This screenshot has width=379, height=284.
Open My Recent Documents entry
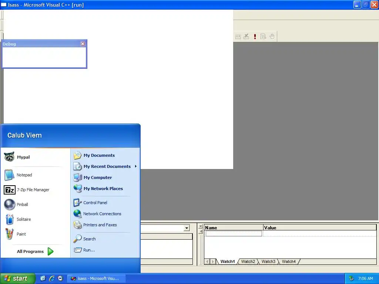[x=105, y=166]
